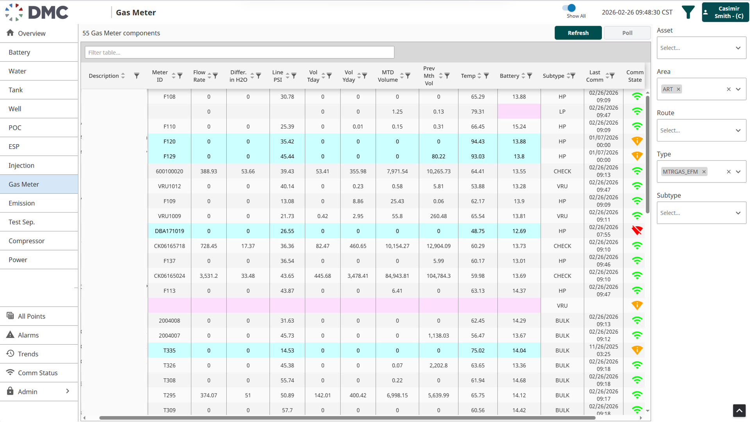750x422 pixels.
Task: Open the Battery section
Action: (x=39, y=52)
